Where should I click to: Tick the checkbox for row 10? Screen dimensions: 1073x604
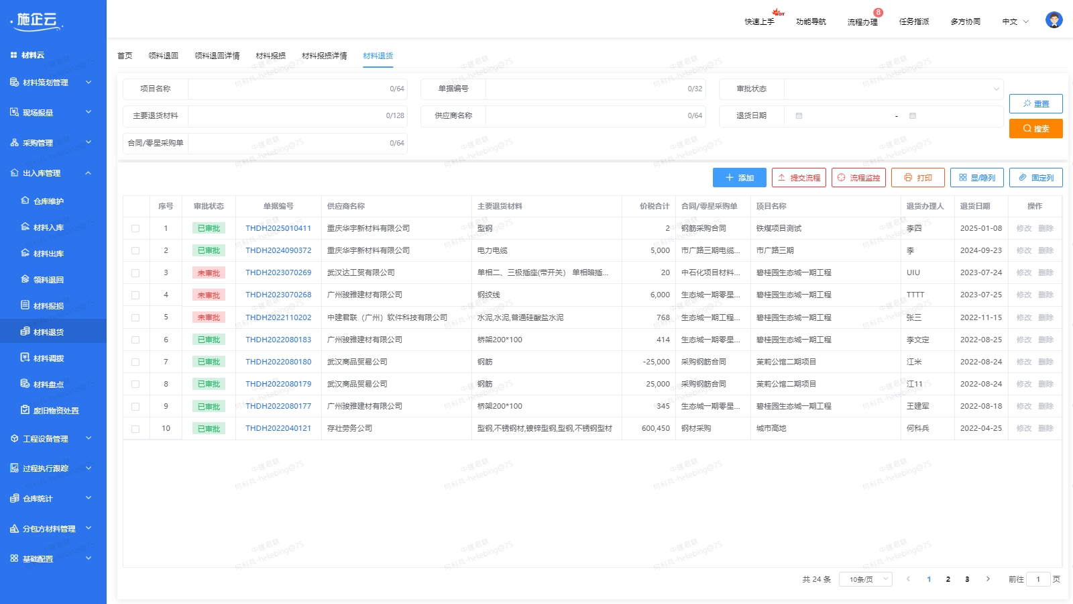[x=135, y=429]
